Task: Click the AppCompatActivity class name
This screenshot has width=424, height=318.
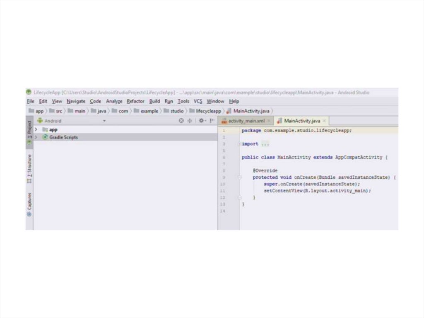Action: (x=359, y=158)
